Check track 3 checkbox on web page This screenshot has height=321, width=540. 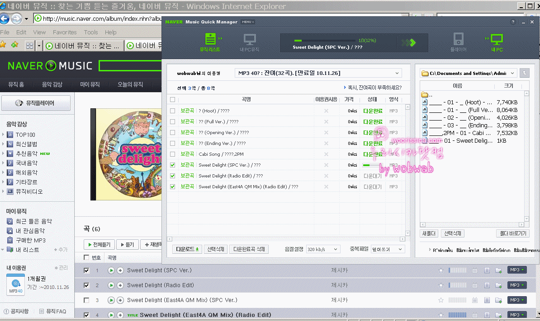[x=86, y=300]
